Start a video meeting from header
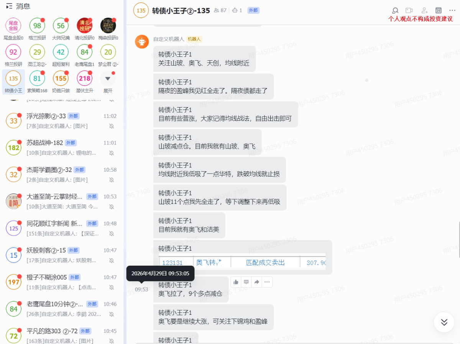 409,10
